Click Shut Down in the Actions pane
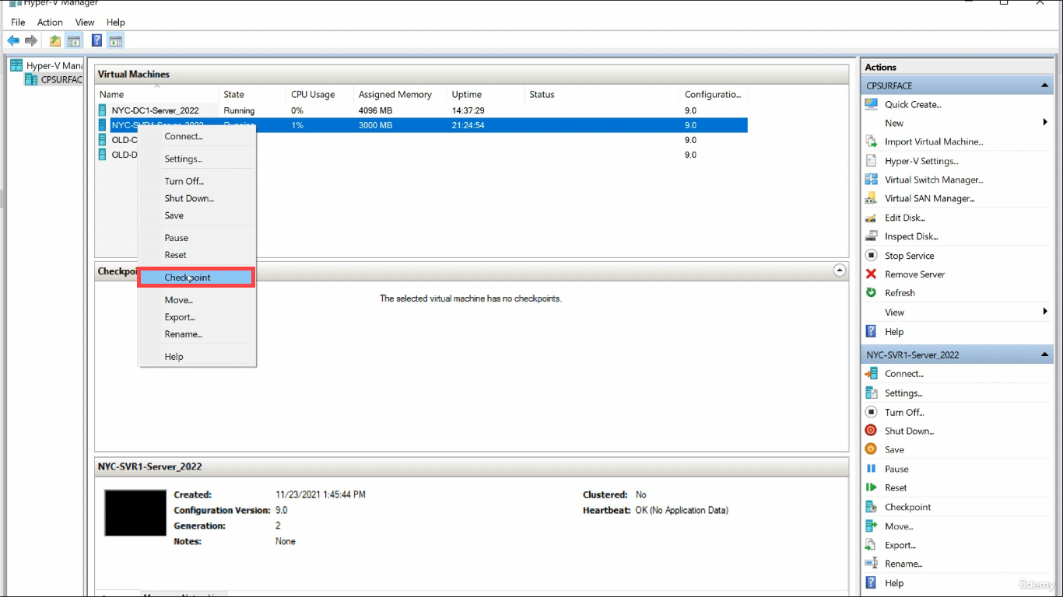Image resolution: width=1063 pixels, height=597 pixels. (x=909, y=431)
